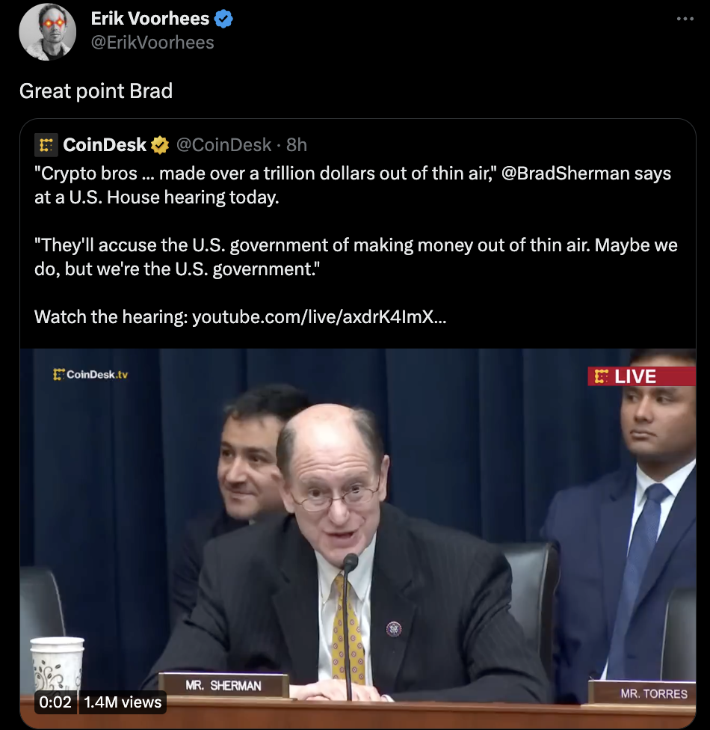Click CoinDesk gold verified badge
Viewport: 710px width, 730px height.
160,145
